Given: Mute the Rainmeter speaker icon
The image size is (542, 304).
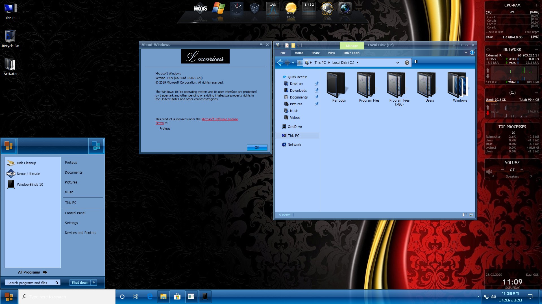Looking at the screenshot, I should click(489, 171).
